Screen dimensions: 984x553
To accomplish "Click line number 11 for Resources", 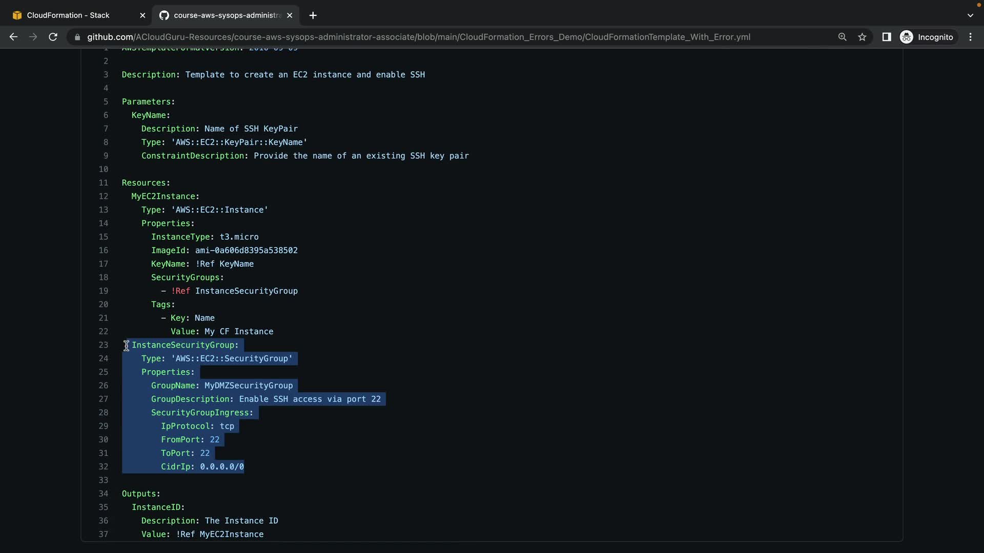I will (104, 183).
